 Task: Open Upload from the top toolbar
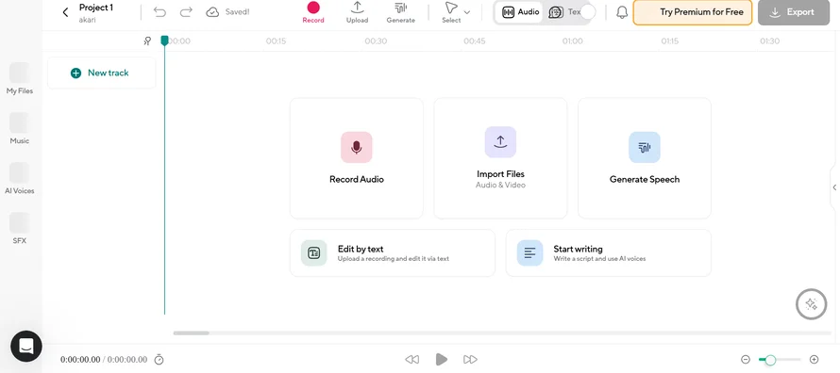click(357, 12)
